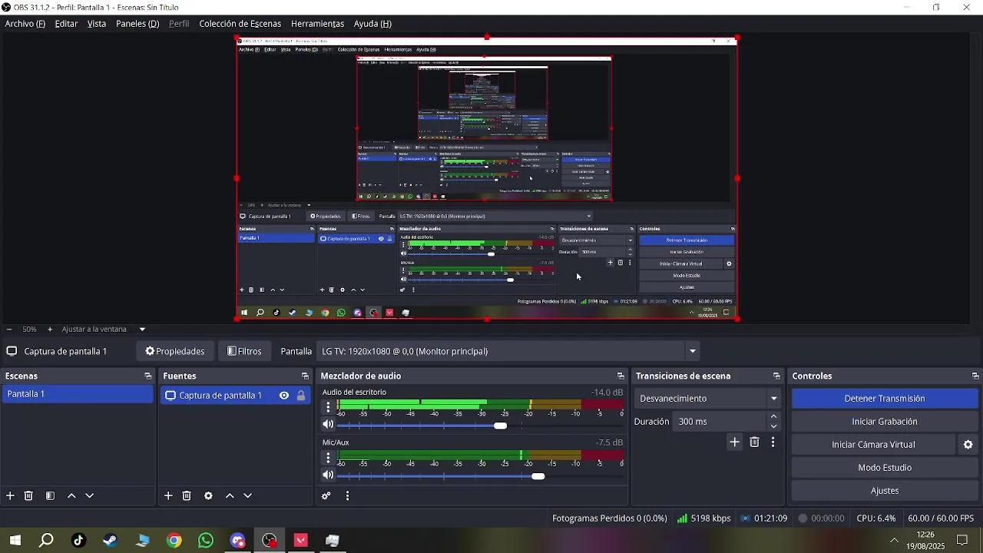
Task: Move scene up arrow in Escenas
Action: point(71,496)
